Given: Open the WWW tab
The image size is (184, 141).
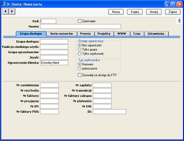Looking at the screenshot, I should 122,34.
